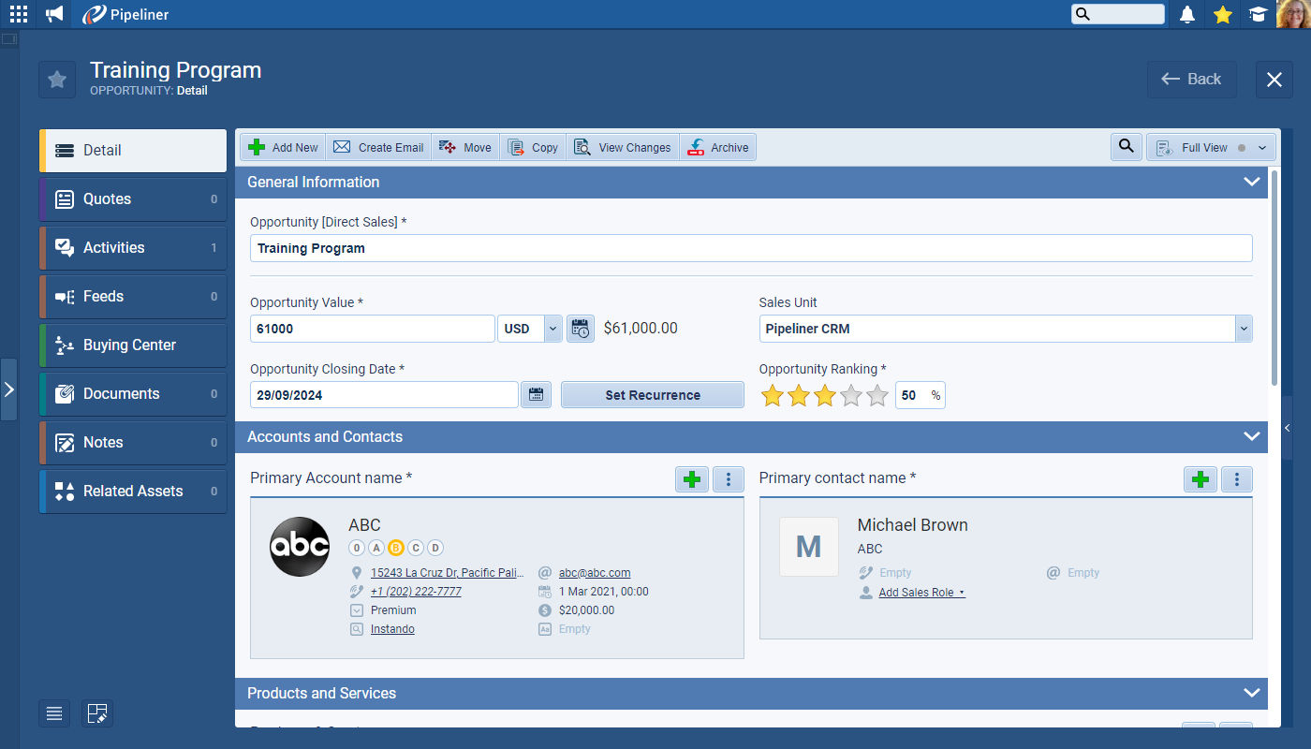Open the abc@abc.com email link
1311x749 pixels.
click(594, 573)
